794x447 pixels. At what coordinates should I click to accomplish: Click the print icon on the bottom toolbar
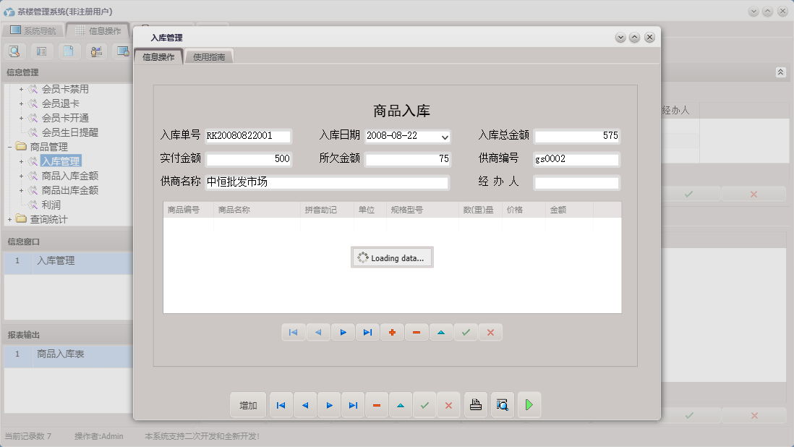pyautogui.click(x=475, y=405)
